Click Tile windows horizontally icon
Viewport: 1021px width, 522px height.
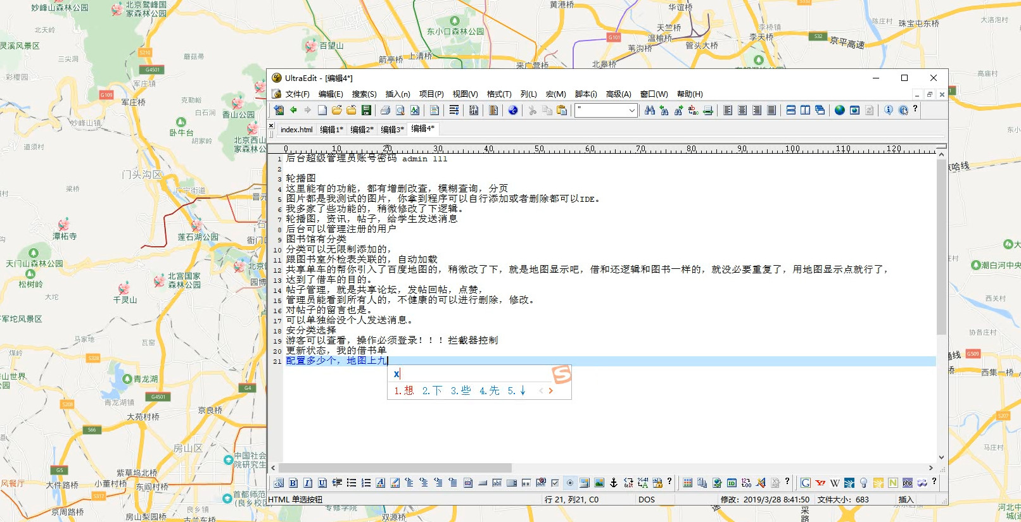tap(791, 110)
